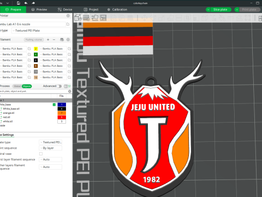The width and height of the screenshot is (262, 197).
Task: Open the Print sequence By layer dropdown
Action: coord(51,148)
